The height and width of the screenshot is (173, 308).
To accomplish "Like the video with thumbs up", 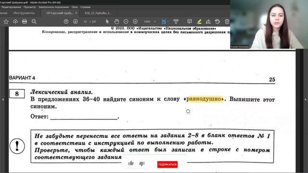I will click(131, 163).
